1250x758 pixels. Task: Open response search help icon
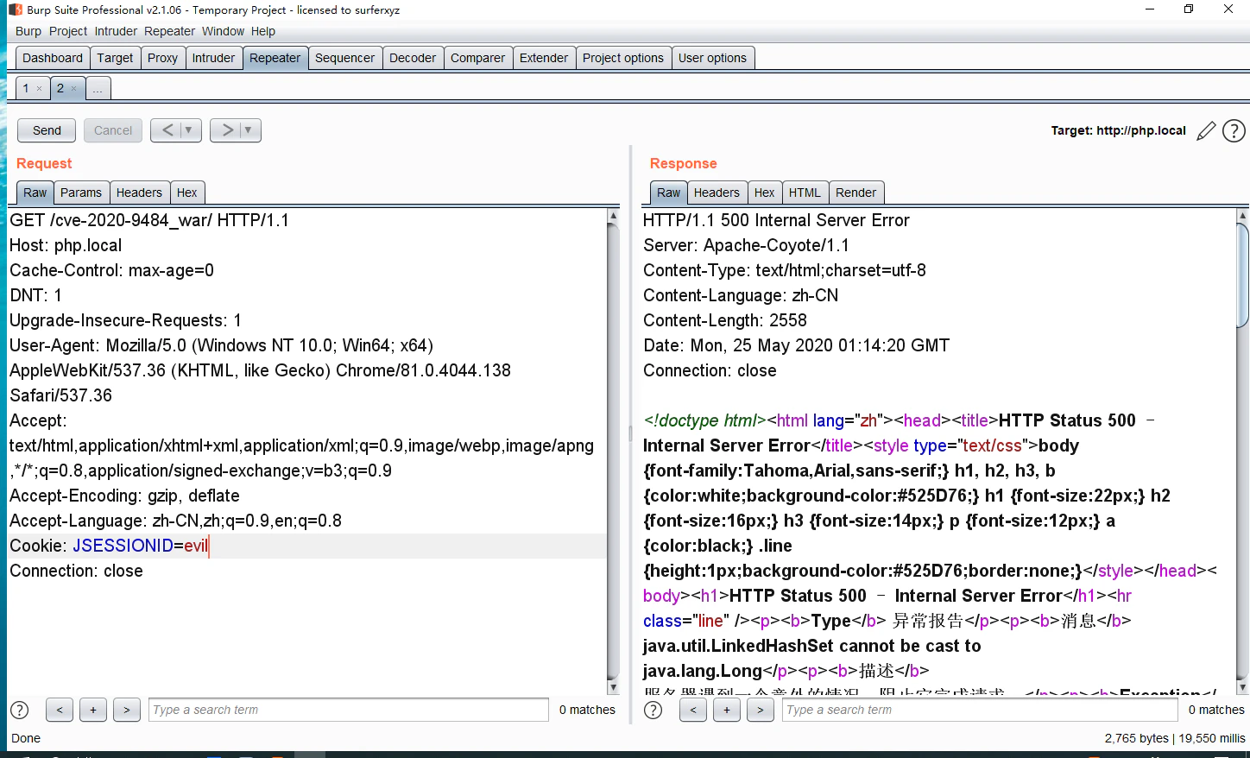pos(653,710)
